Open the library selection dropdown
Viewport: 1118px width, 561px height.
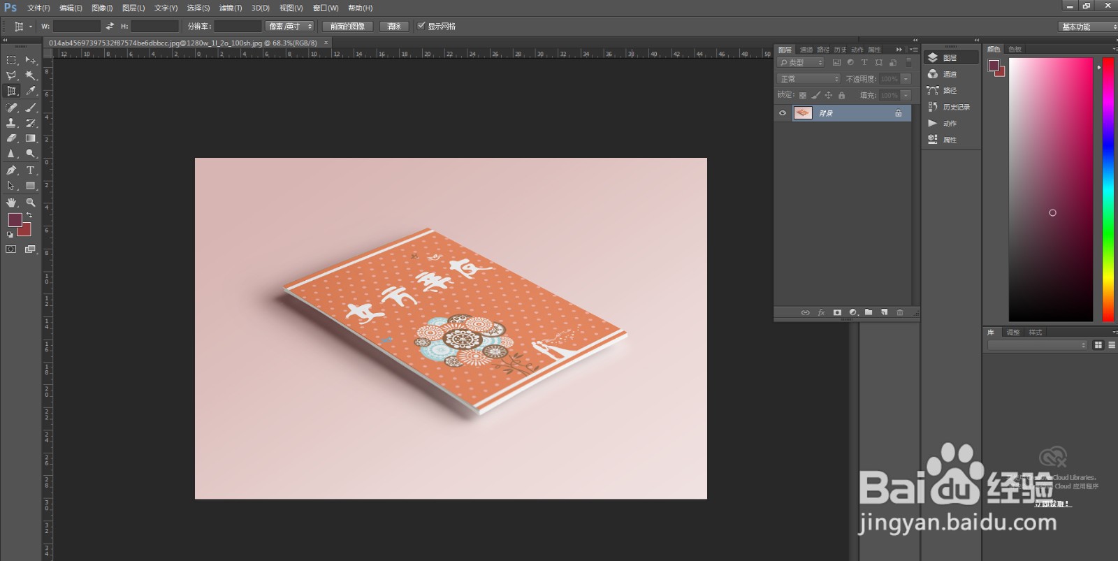[x=1038, y=345]
